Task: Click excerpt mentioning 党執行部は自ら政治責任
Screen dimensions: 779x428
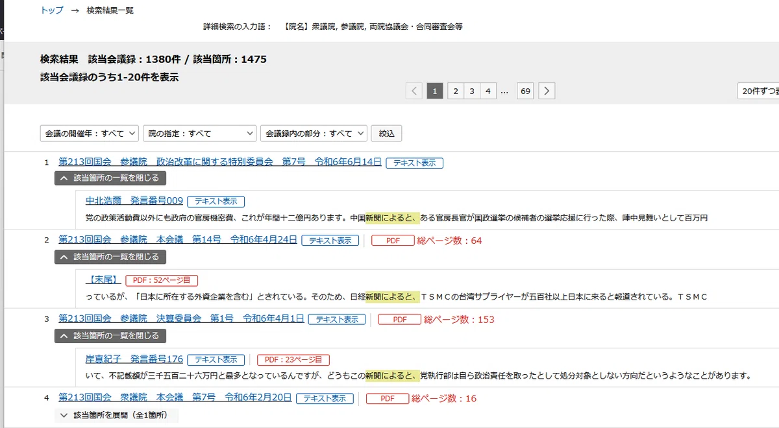Action: coord(418,375)
